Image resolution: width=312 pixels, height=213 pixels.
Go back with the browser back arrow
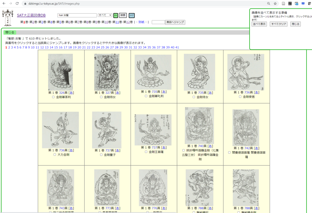click(x=4, y=4)
